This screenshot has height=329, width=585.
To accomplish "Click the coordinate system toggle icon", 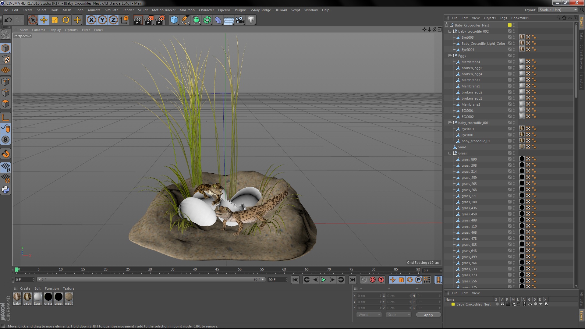I will tap(125, 20).
